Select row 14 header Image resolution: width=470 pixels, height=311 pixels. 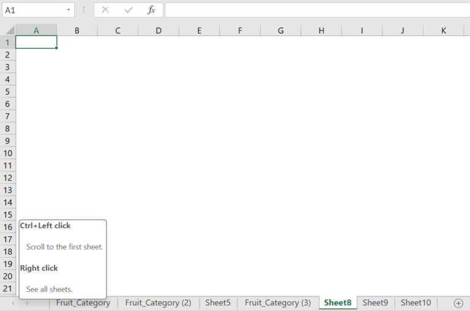8,202
